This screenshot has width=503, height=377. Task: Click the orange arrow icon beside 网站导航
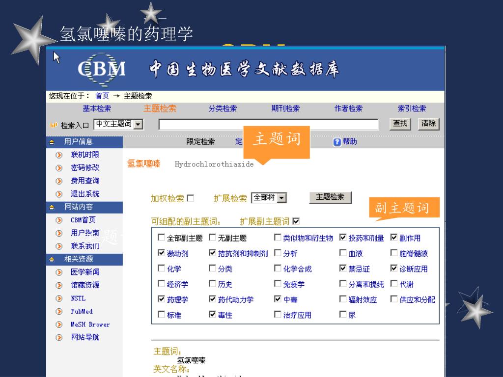point(59,338)
